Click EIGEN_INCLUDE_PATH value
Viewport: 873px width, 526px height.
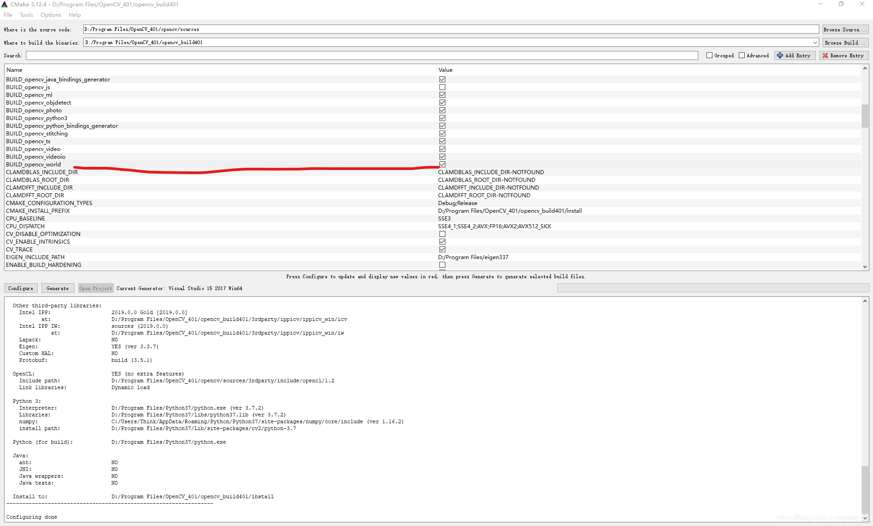point(473,257)
